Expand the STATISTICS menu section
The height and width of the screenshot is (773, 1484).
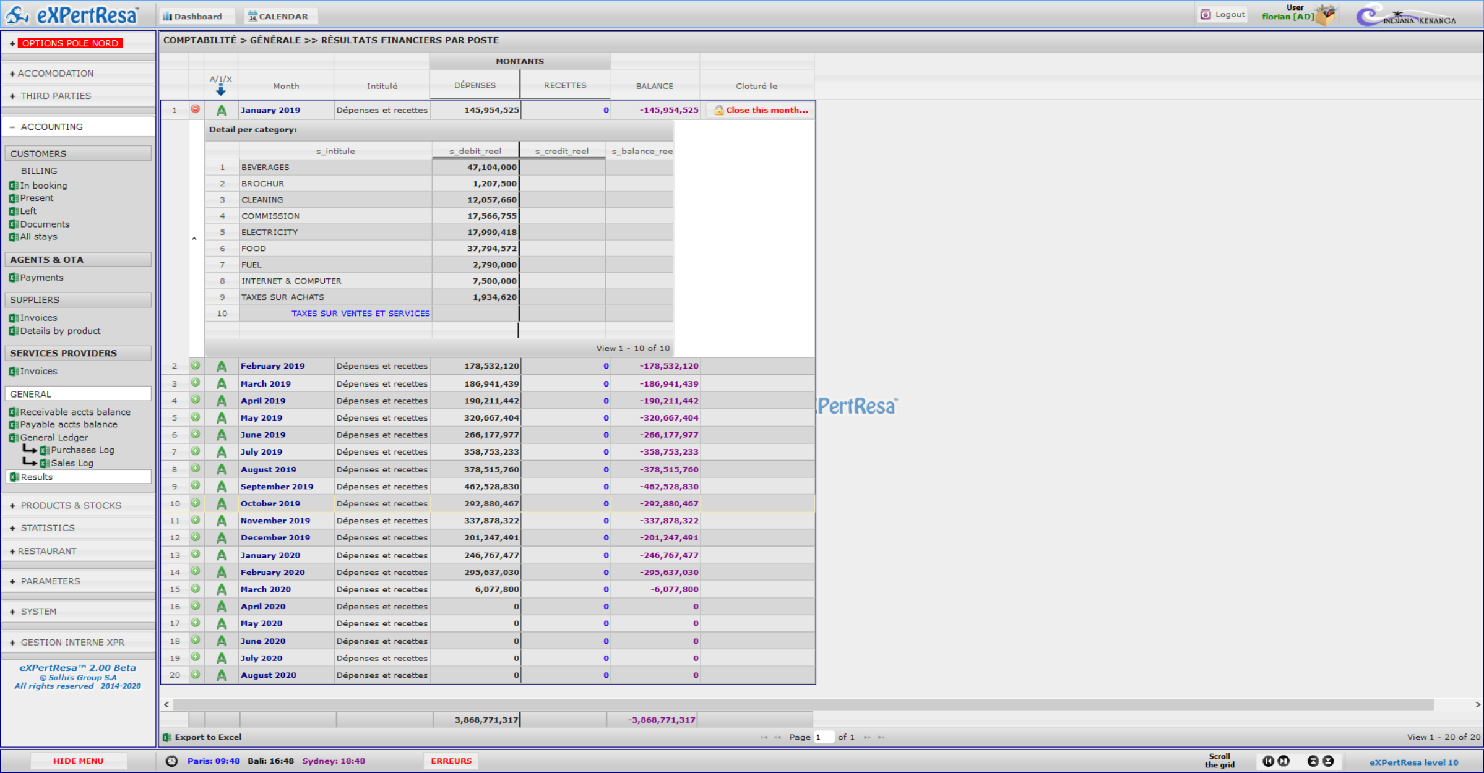pos(48,528)
